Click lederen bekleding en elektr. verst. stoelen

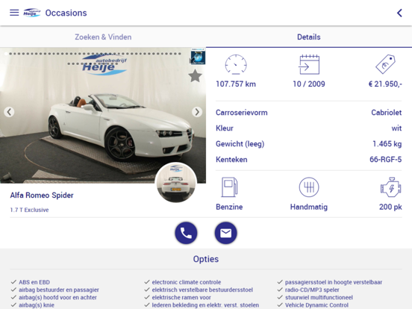(205, 305)
